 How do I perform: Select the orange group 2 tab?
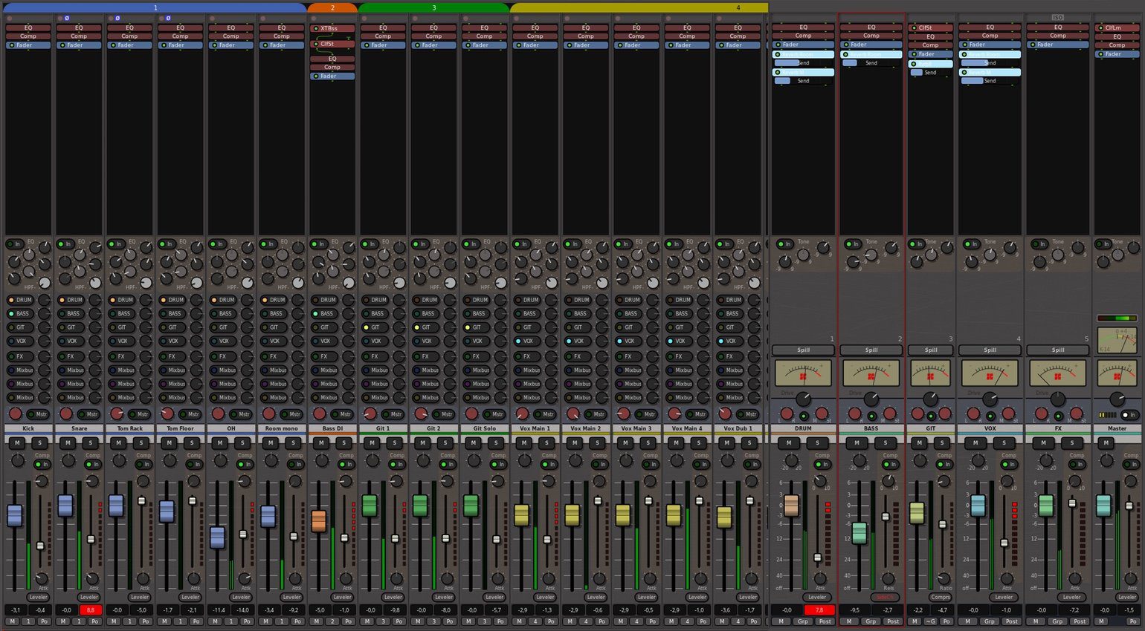(x=332, y=7)
